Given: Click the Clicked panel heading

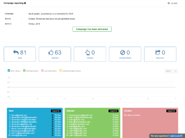Looking at the screenshot, I should [x=128, y=111].
